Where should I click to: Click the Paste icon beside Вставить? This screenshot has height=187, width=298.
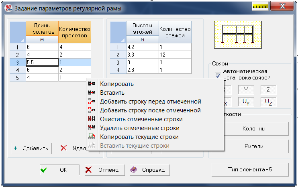(x=92, y=93)
